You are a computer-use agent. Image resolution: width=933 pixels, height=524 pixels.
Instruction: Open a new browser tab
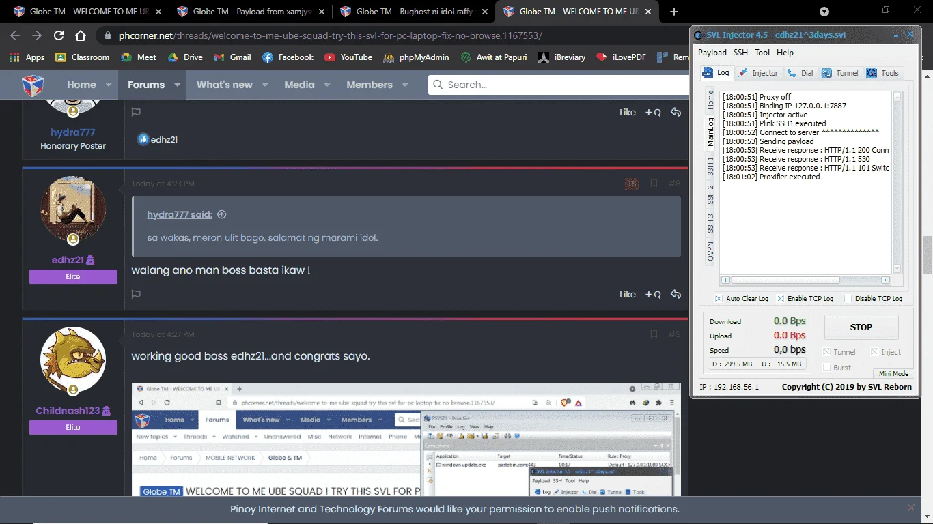pyautogui.click(x=674, y=12)
